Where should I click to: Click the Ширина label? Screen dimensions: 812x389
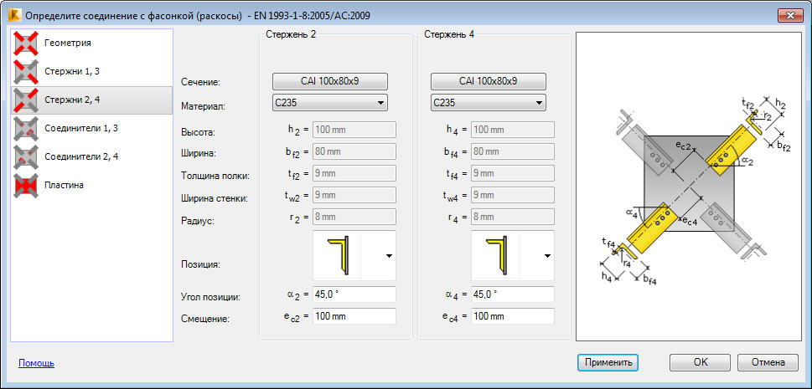coord(199,154)
